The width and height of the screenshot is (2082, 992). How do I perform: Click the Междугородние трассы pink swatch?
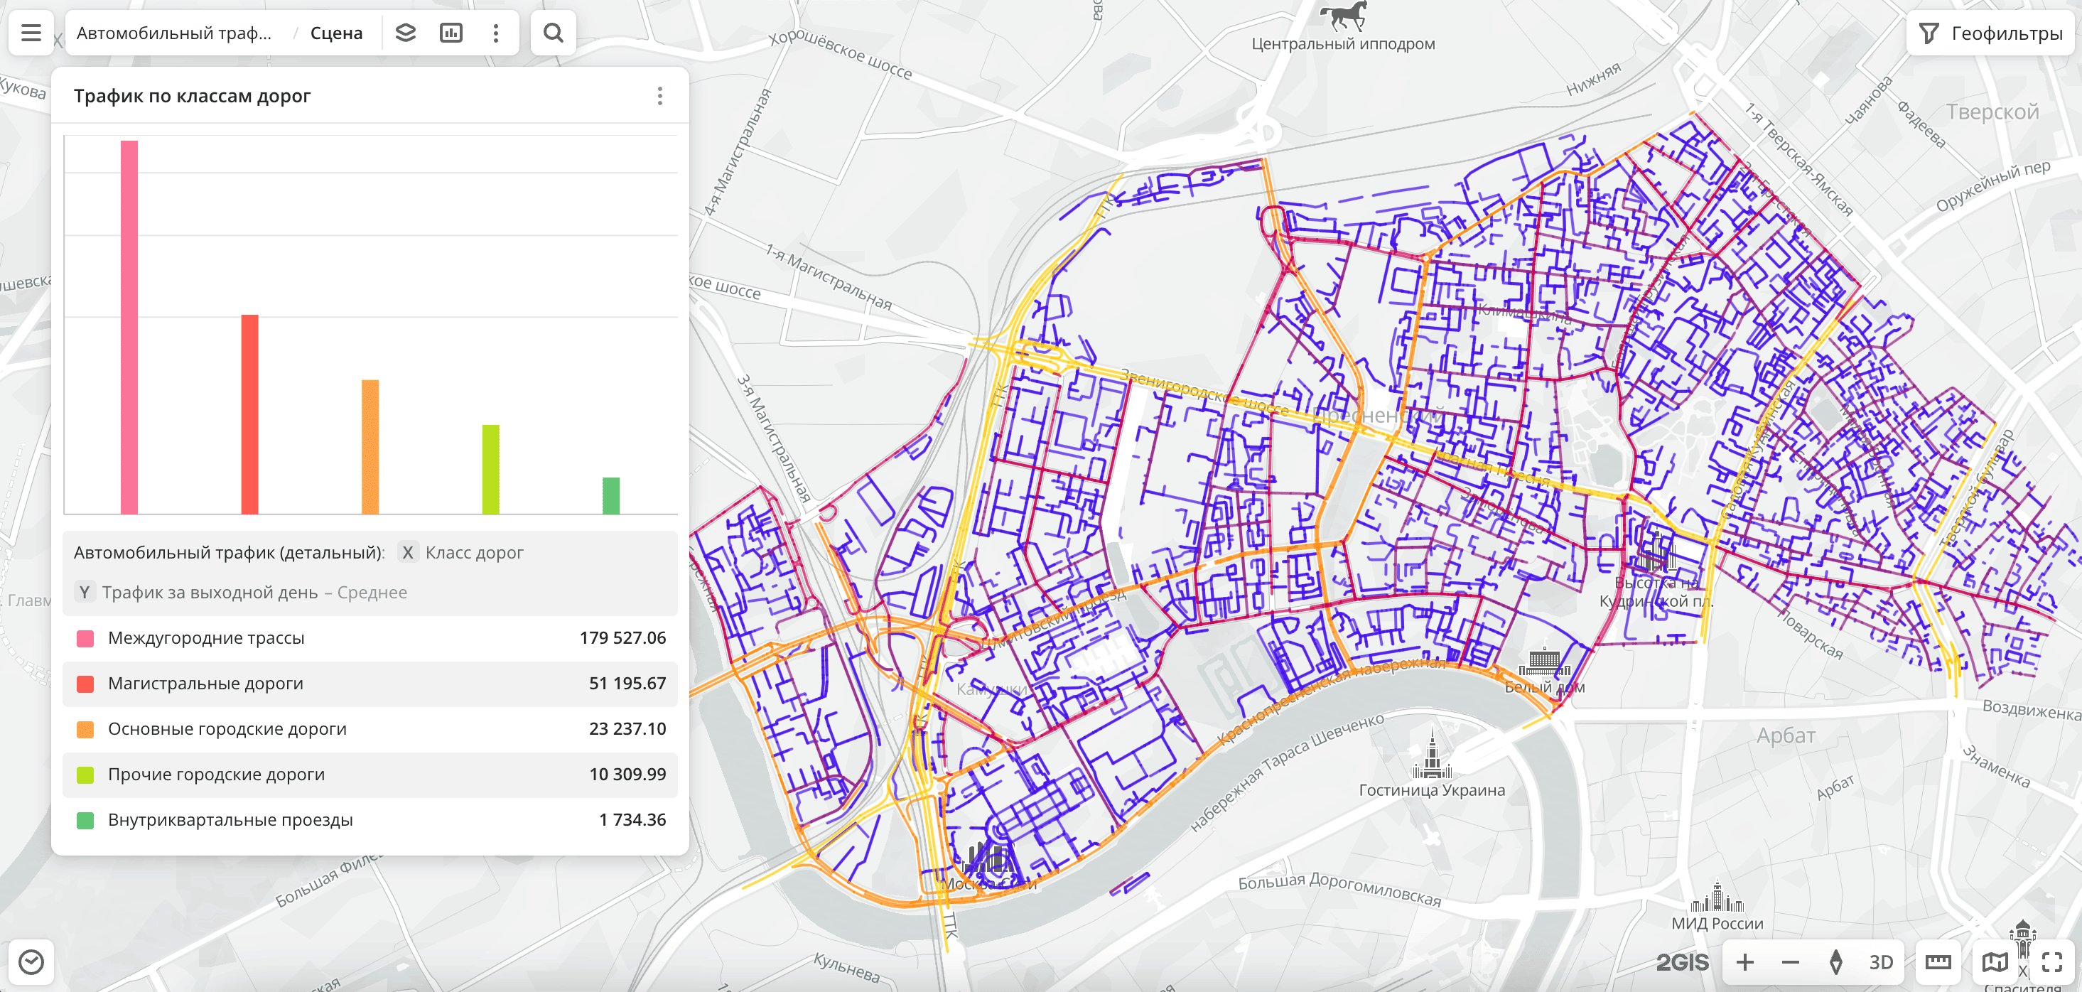tap(85, 638)
